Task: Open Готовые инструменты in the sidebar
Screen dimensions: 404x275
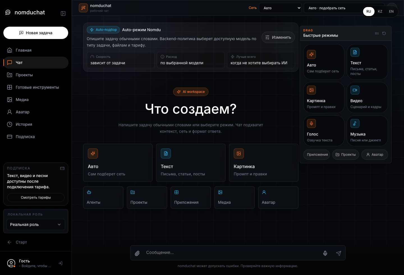Action: point(36,87)
